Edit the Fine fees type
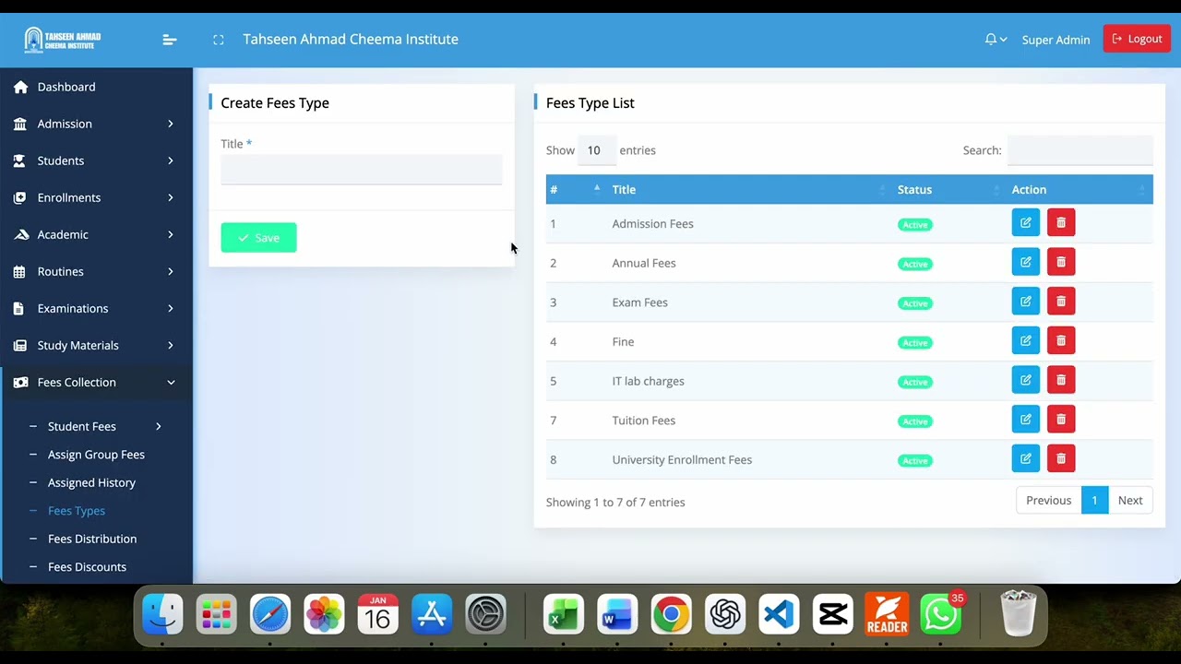Screen dimensions: 1181x664 pos(1025,340)
